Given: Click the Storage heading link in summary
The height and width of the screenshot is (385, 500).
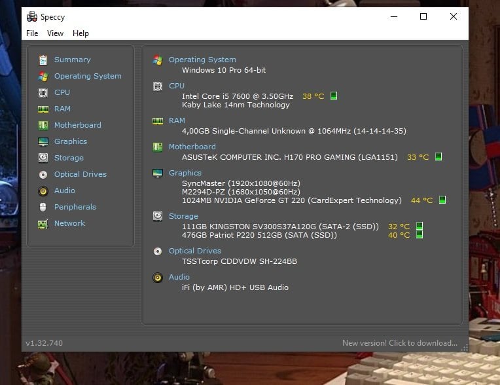Looking at the screenshot, I should coord(183,216).
